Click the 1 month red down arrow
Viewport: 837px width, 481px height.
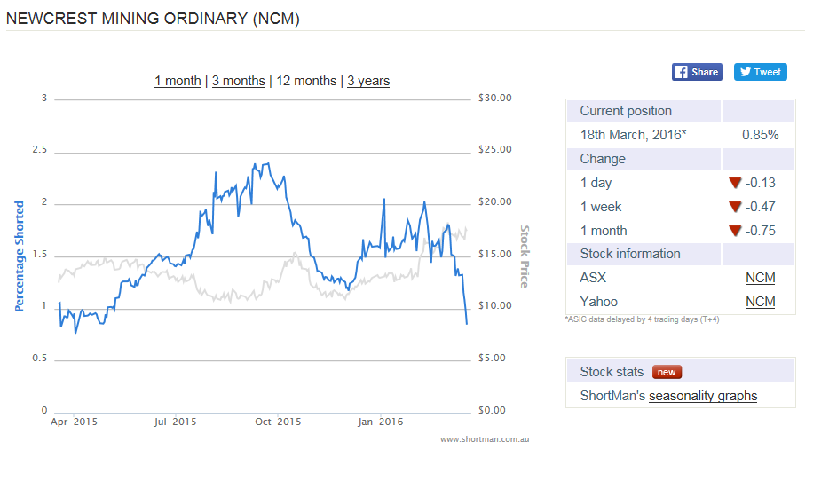[x=735, y=231]
